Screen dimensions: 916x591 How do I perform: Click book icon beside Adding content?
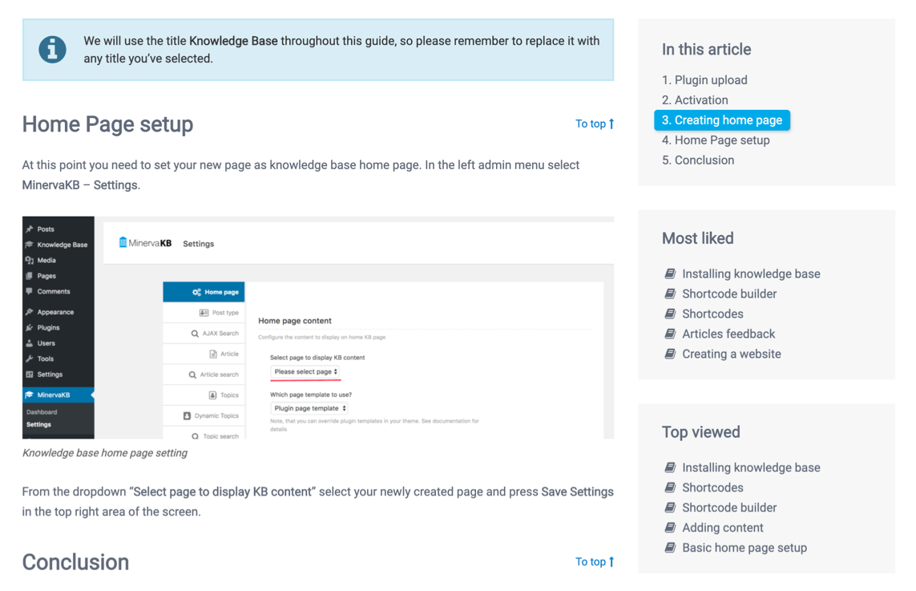point(670,528)
